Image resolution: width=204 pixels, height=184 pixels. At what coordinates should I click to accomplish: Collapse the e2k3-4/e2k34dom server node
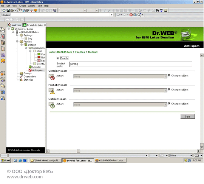tap(13, 32)
